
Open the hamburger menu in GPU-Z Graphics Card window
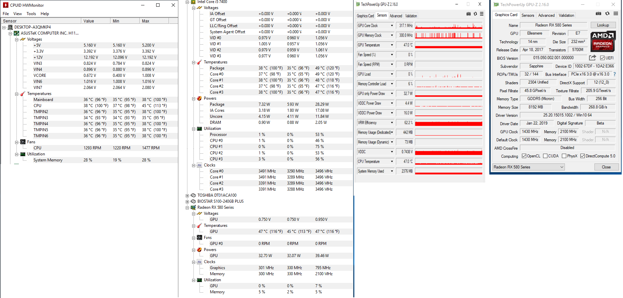616,13
